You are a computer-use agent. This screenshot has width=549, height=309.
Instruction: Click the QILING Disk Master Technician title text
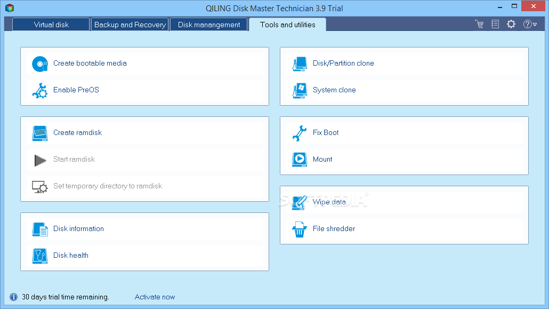274,9
